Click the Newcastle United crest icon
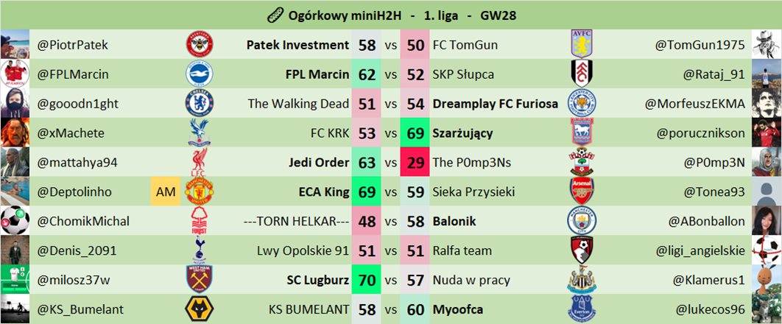This screenshot has height=324, width=782. (x=582, y=281)
